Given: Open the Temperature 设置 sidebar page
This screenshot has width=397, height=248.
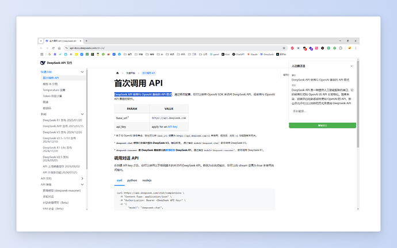Looking at the screenshot, I should click(x=54, y=90).
